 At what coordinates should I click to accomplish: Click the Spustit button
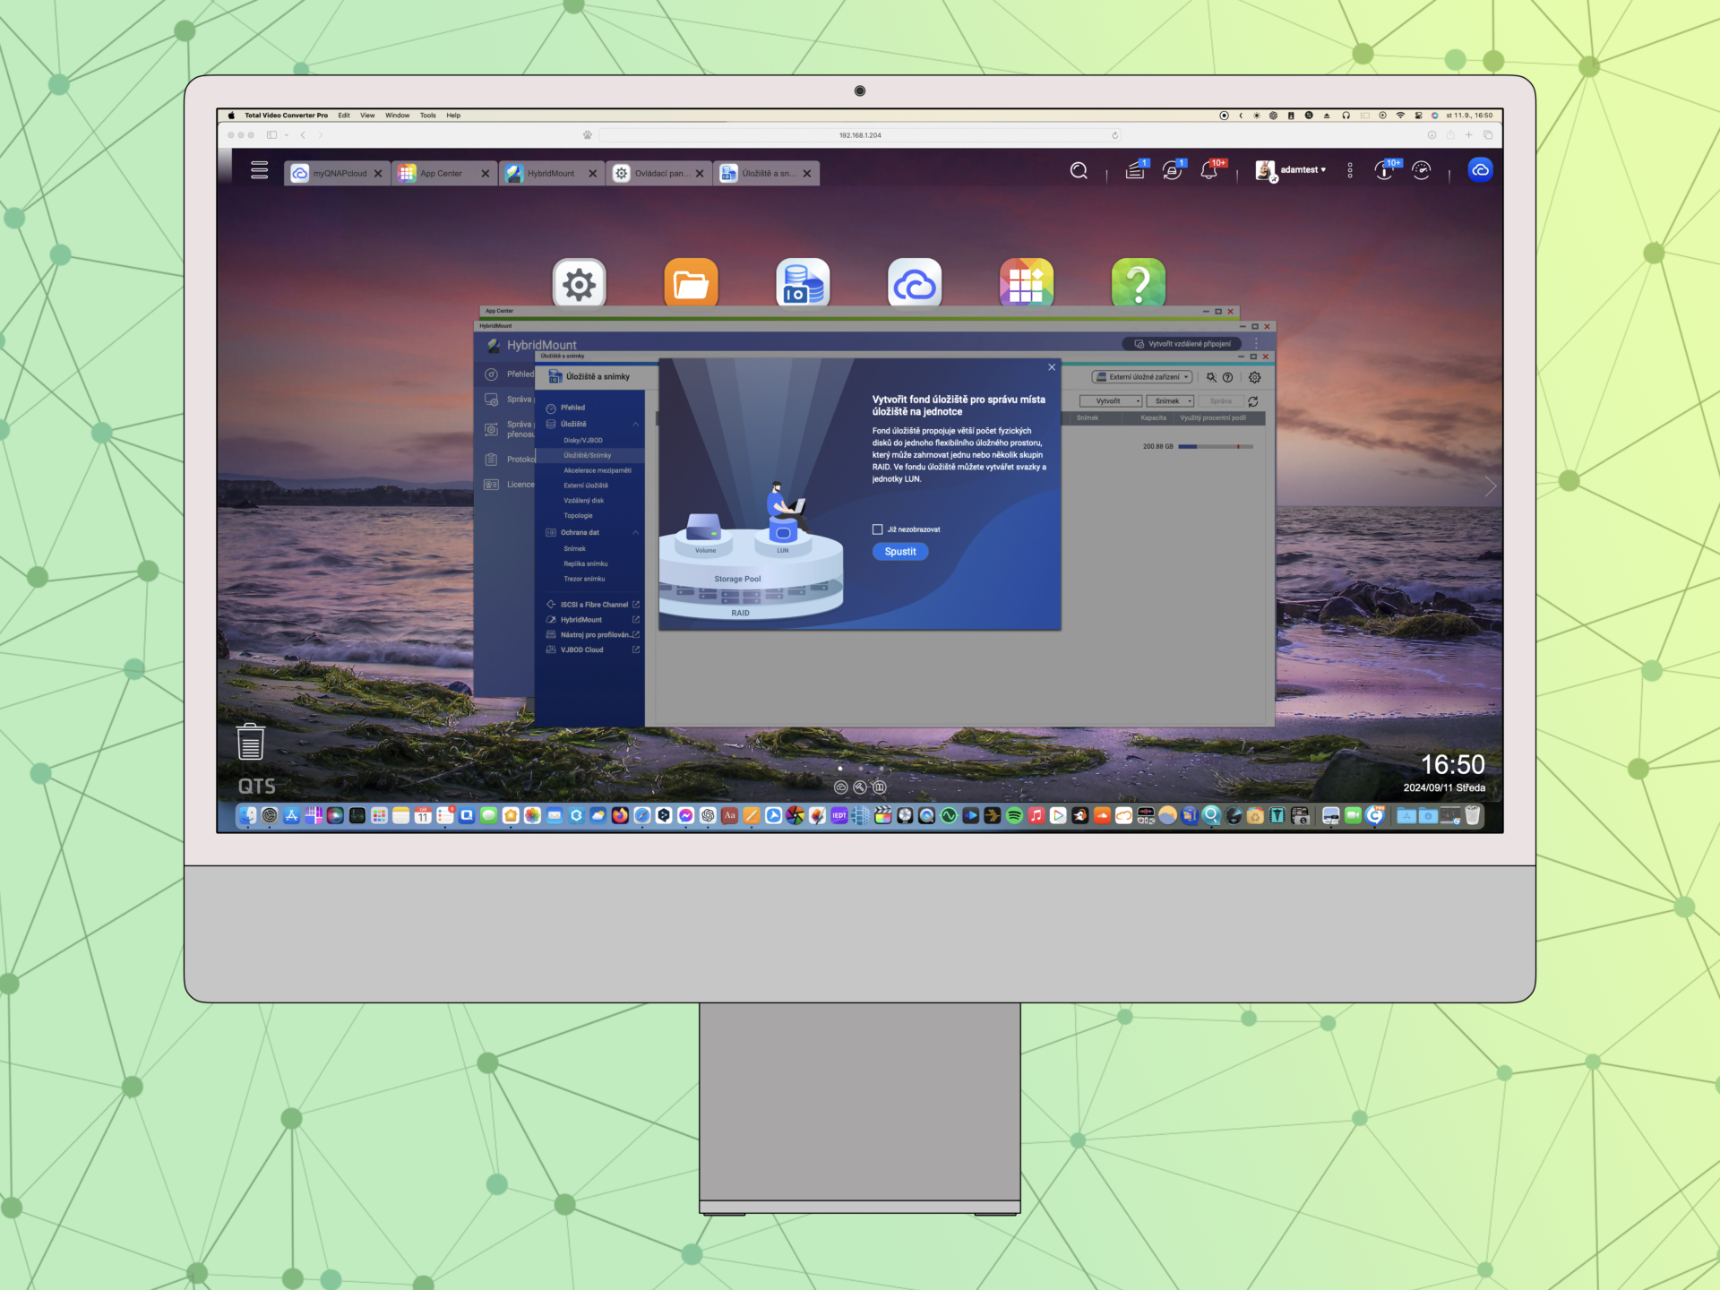tap(899, 552)
